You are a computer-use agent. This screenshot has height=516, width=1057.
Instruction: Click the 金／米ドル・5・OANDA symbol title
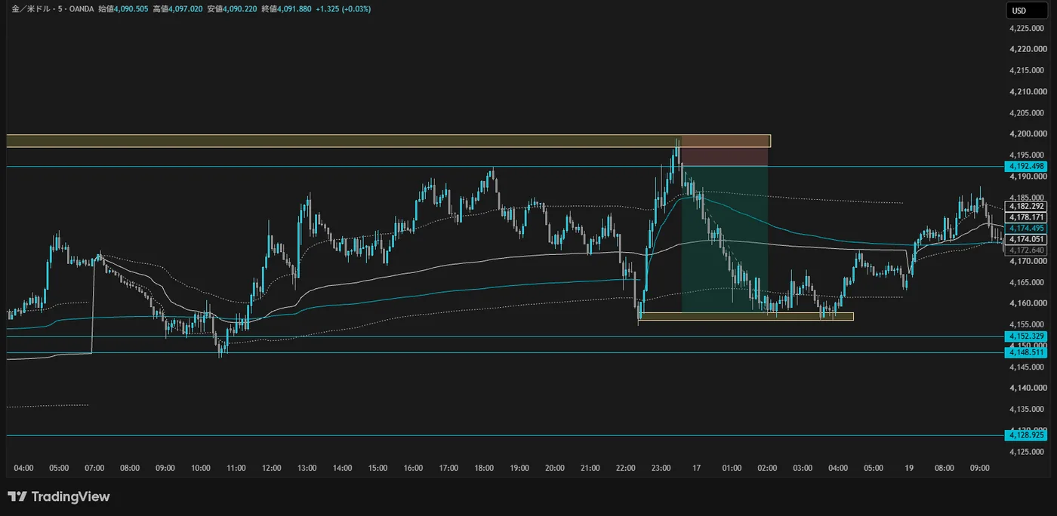point(52,9)
